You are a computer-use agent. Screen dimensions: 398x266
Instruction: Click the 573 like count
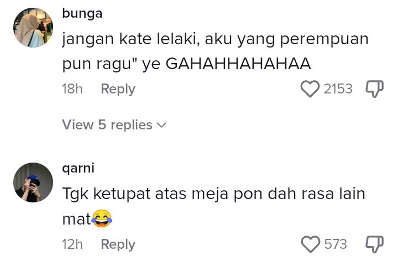(x=336, y=244)
